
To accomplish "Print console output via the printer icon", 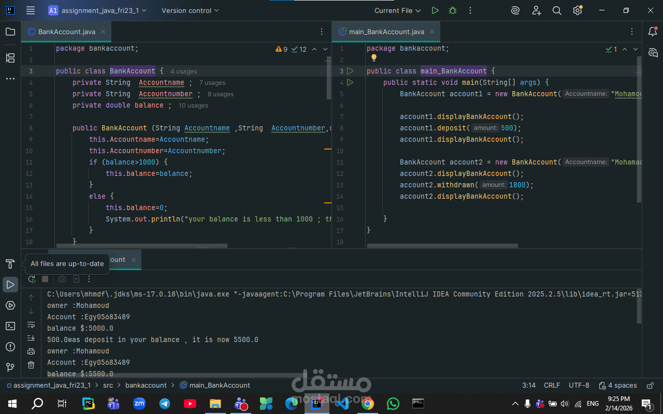I will [31, 350].
